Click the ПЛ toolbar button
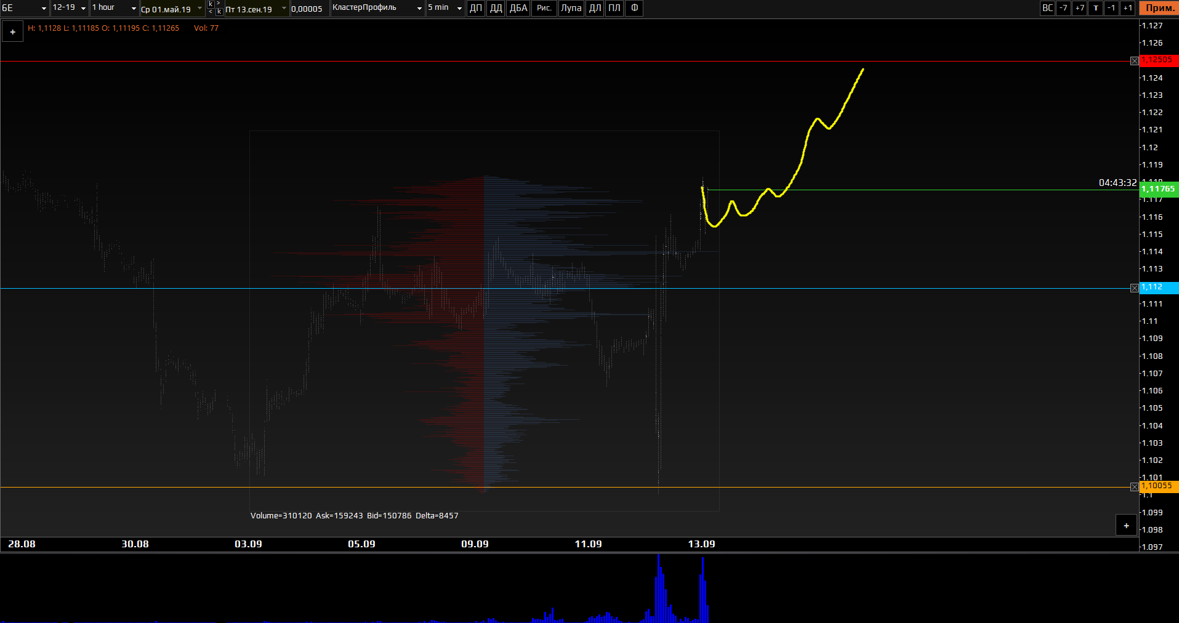 coord(614,8)
